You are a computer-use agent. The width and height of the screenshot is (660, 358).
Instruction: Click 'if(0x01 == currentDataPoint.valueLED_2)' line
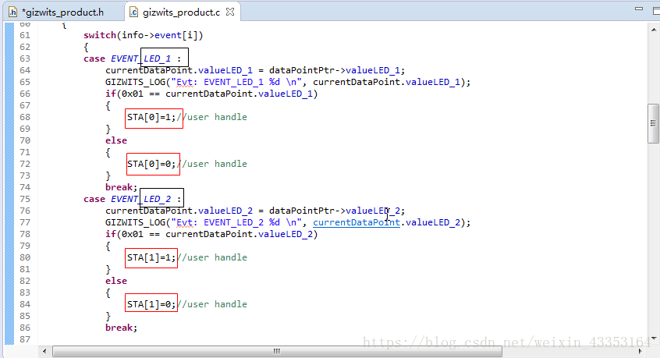tap(211, 234)
